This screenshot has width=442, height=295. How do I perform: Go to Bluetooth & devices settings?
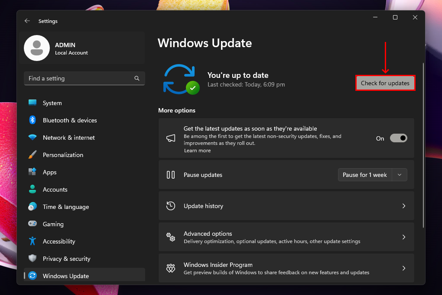pyautogui.click(x=84, y=120)
